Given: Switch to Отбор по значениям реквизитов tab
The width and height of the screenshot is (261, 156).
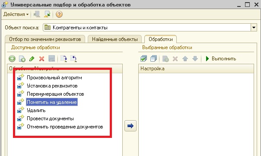Looking at the screenshot, I should coord(45,39).
